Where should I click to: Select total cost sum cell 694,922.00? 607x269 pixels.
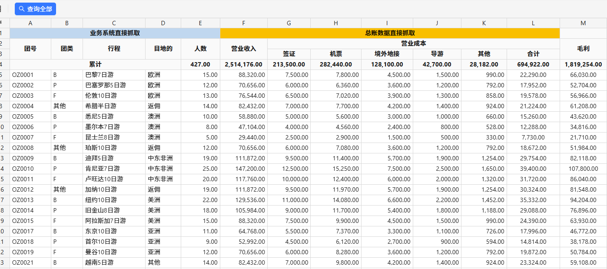pyautogui.click(x=533, y=64)
